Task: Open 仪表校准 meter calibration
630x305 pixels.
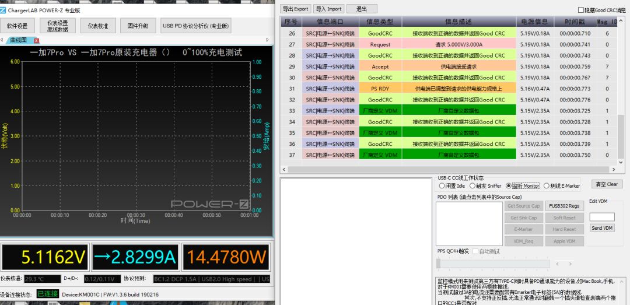Action: 97,26
